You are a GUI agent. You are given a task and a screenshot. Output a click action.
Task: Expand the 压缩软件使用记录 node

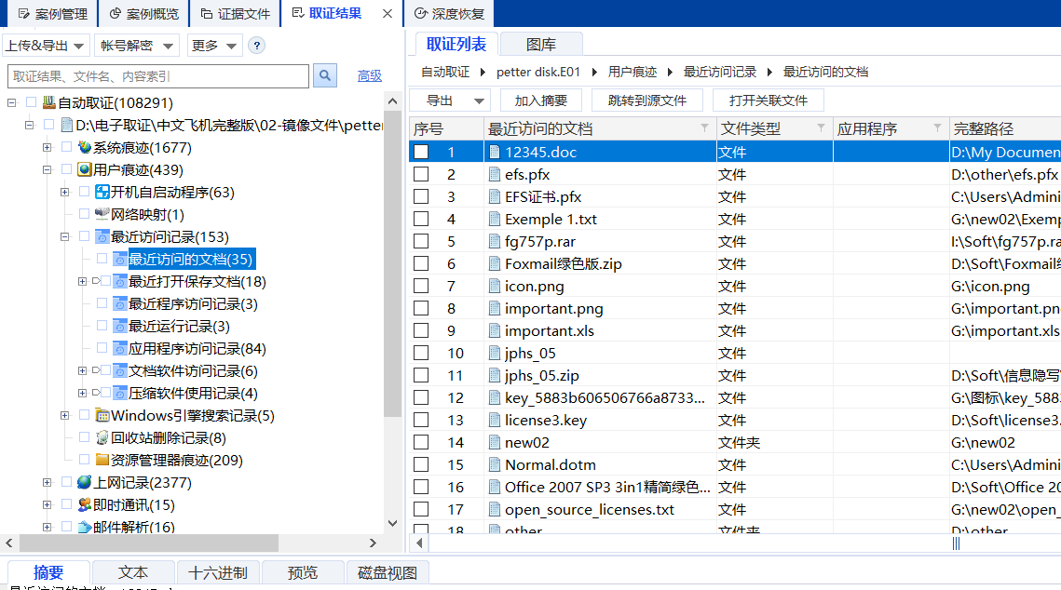coord(83,393)
